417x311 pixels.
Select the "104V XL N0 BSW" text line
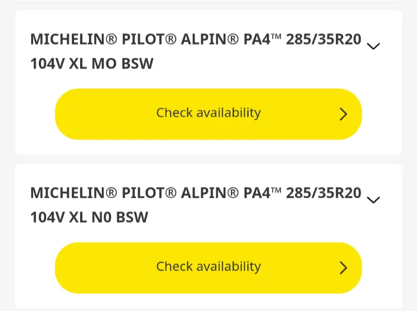tap(90, 217)
